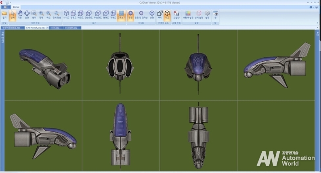Open the help dropdown at ribbon's right

click(x=312, y=7)
